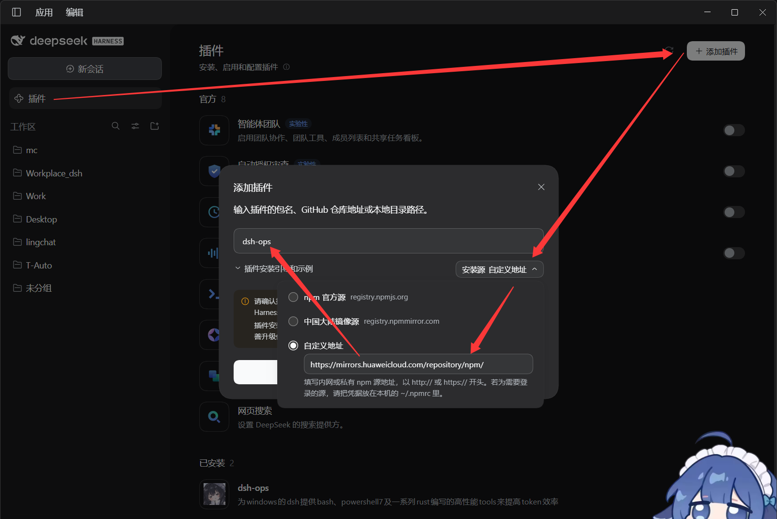The height and width of the screenshot is (519, 777).
Task: Toggle the clock plugin switch
Action: pyautogui.click(x=734, y=212)
